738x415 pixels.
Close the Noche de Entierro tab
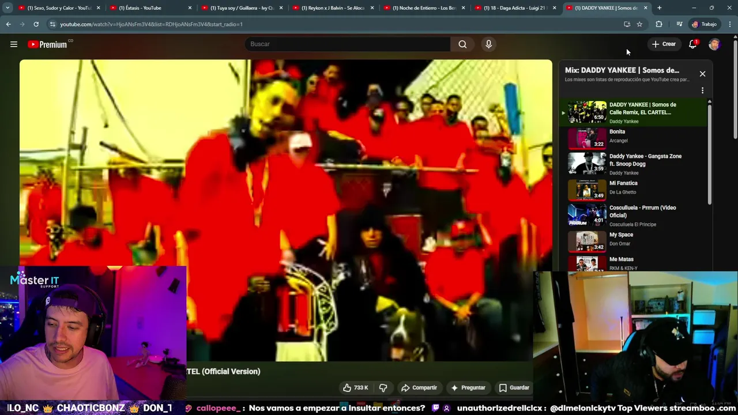point(463,8)
